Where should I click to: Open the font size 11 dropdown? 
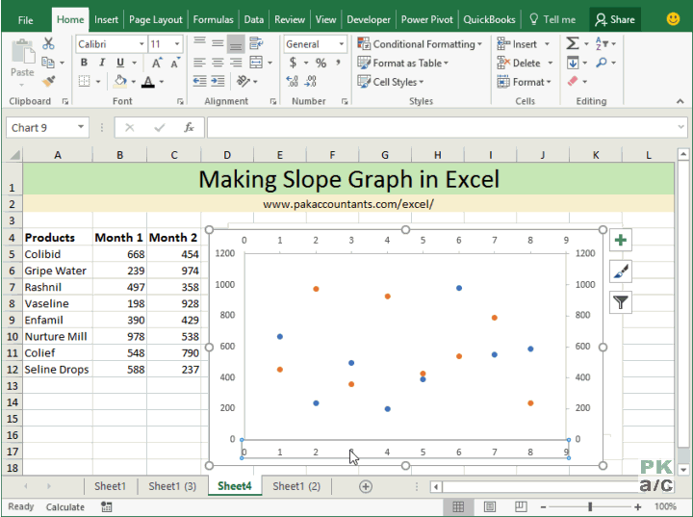click(177, 43)
